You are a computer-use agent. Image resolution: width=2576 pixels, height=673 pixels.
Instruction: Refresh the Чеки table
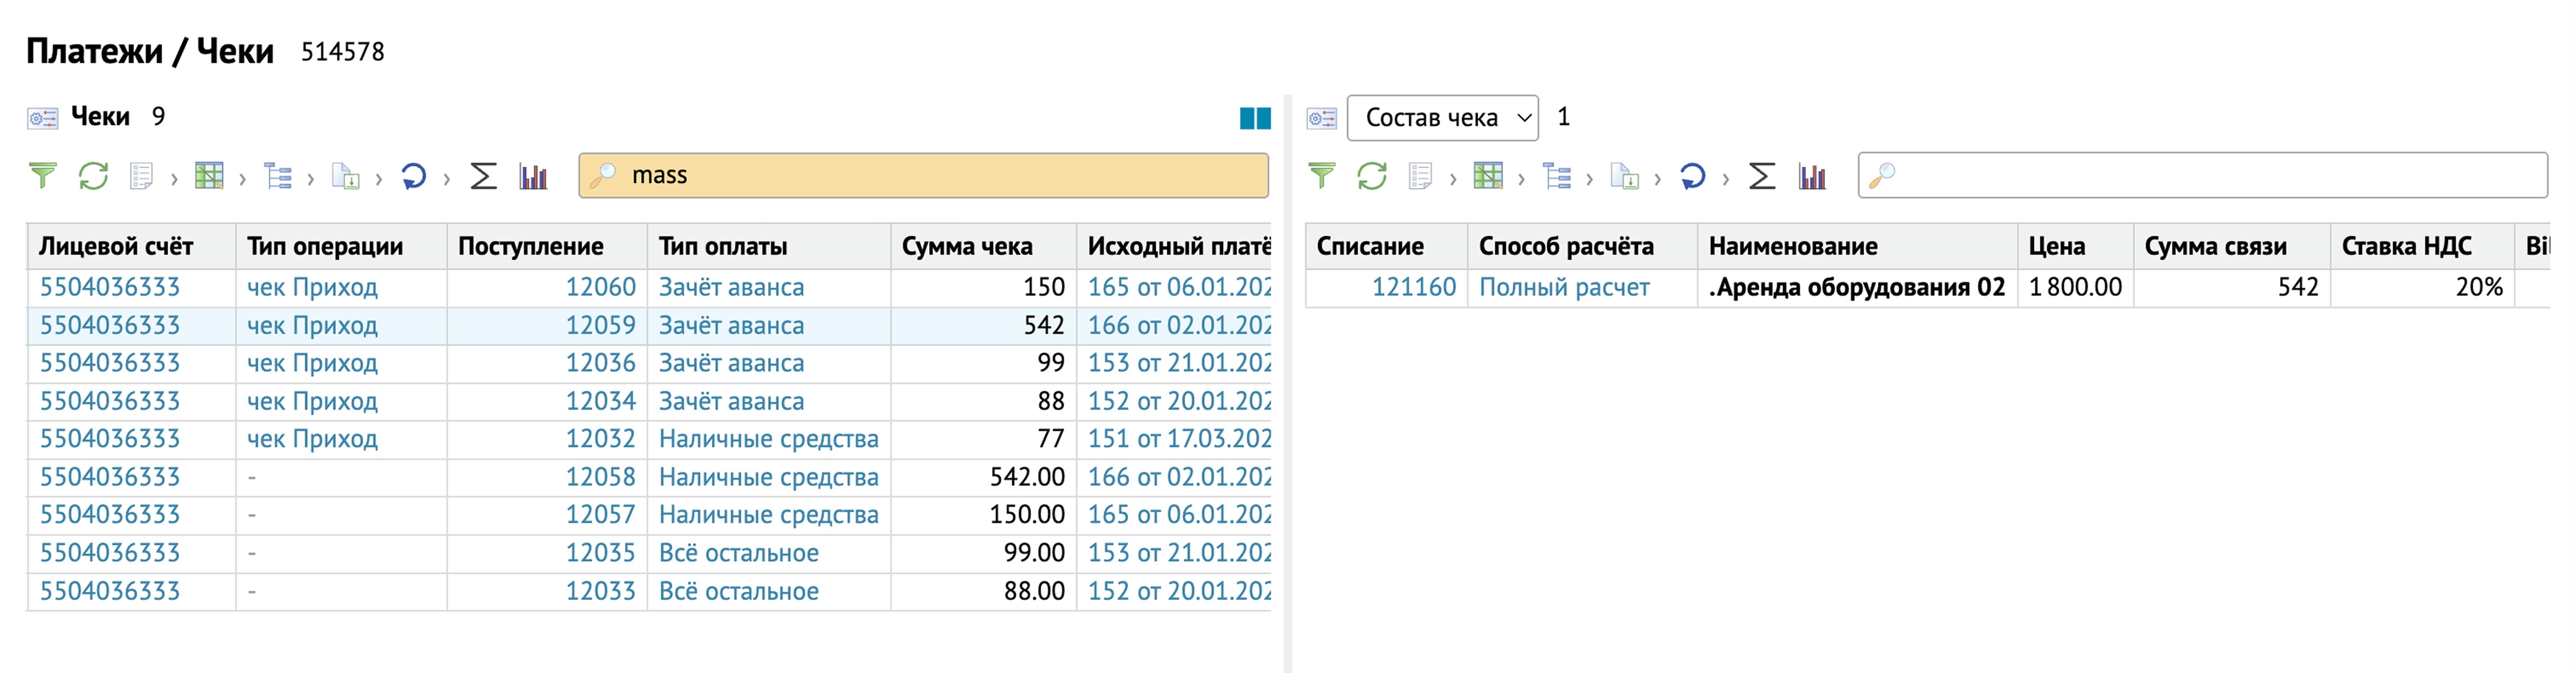pyautogui.click(x=93, y=176)
